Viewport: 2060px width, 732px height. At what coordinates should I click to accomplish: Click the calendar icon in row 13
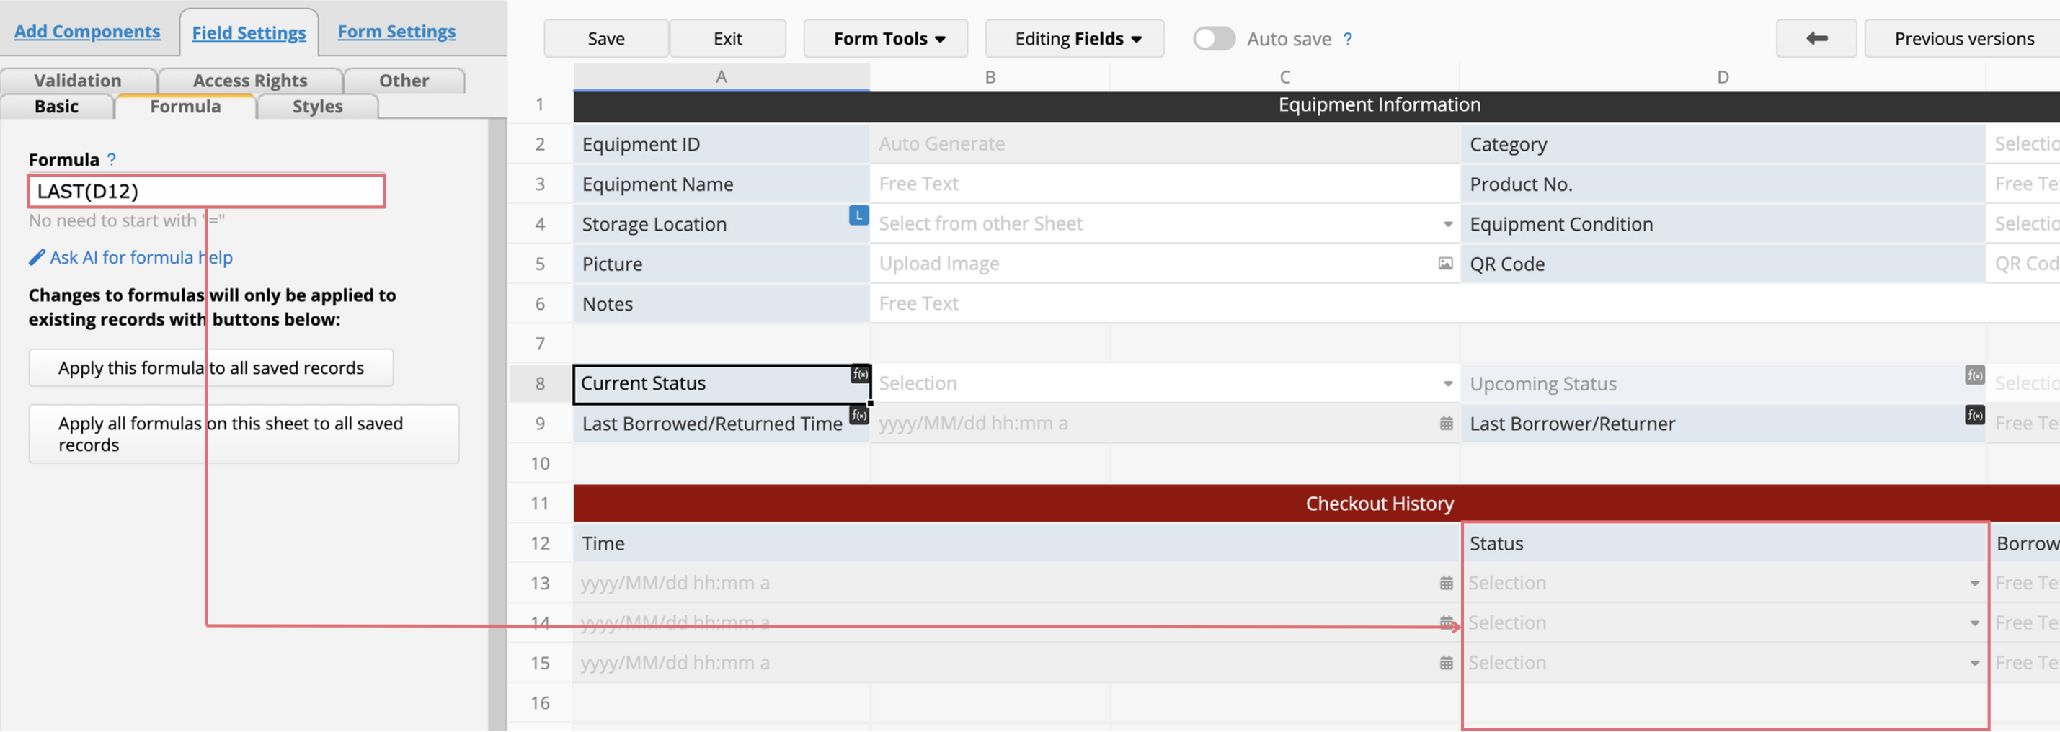(1446, 584)
